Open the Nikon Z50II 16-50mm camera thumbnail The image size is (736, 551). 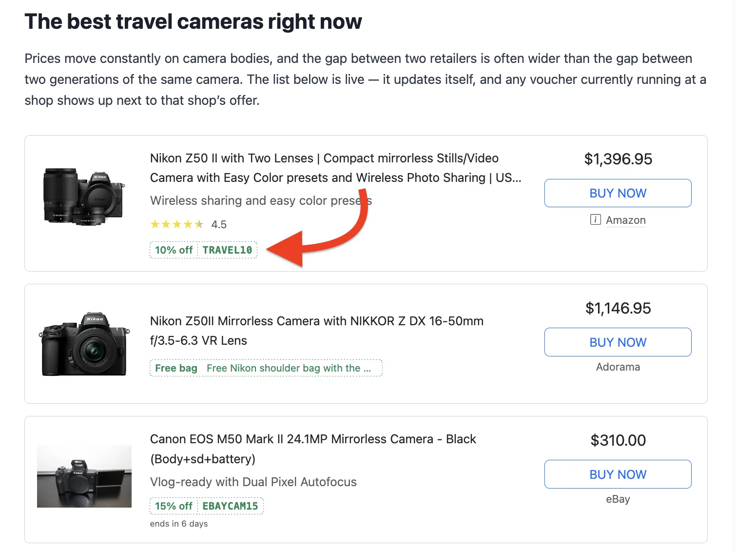click(84, 344)
